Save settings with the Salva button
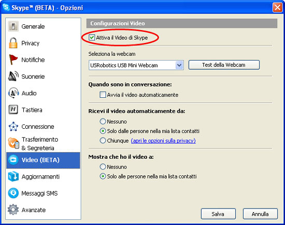The height and width of the screenshot is (225, 285). (x=218, y=214)
